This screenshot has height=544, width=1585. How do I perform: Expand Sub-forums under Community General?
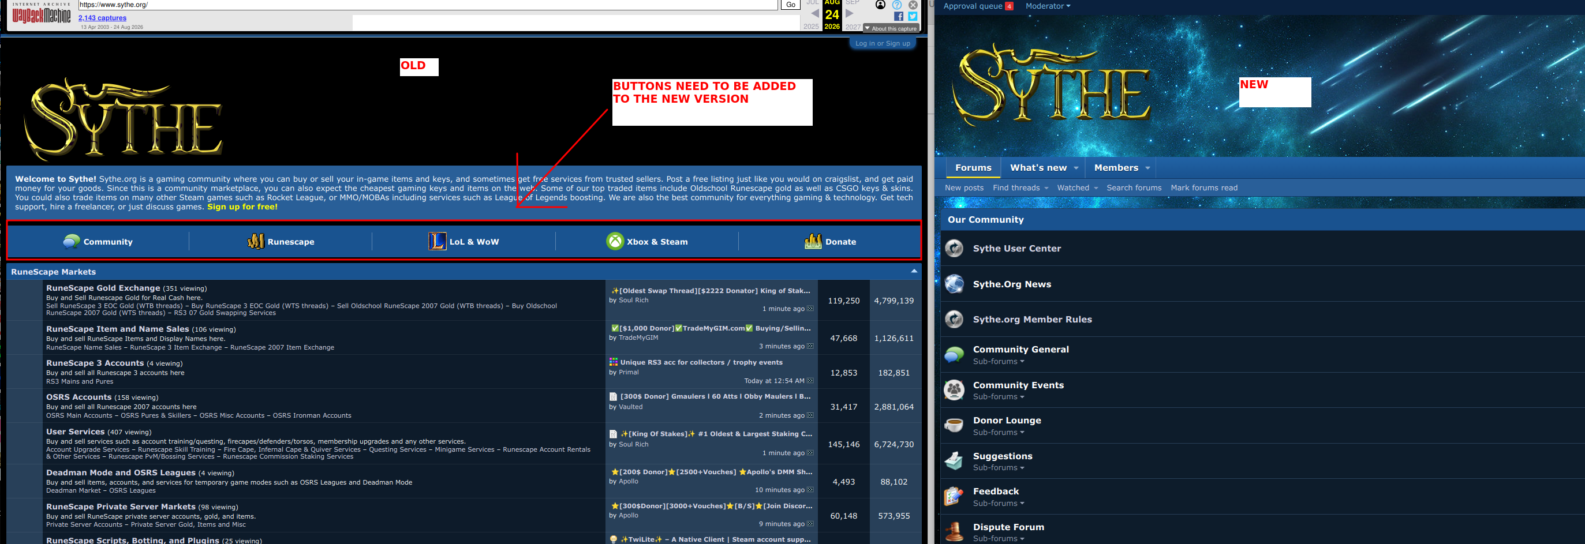pyautogui.click(x=998, y=362)
